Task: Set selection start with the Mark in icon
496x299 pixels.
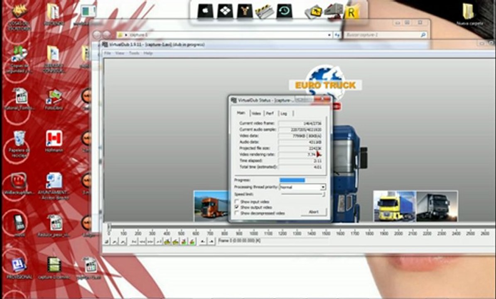Action: [202, 241]
